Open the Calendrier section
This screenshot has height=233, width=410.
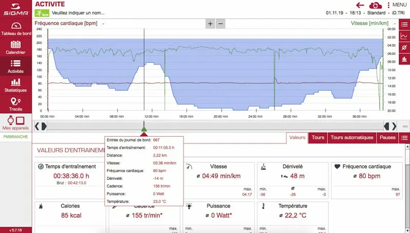click(x=15, y=47)
